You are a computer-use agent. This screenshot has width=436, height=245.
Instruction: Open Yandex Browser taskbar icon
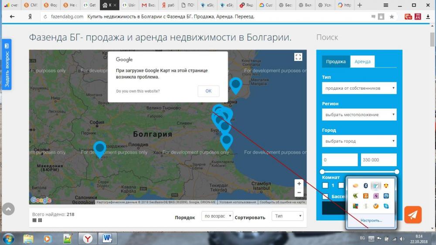[88, 238]
